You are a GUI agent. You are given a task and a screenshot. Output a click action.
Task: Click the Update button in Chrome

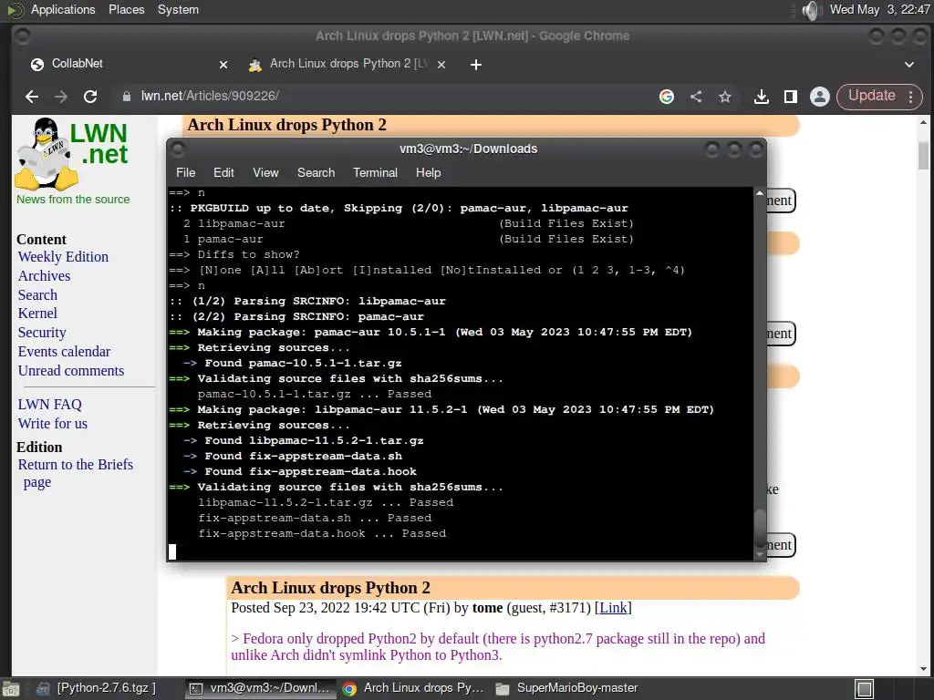coord(871,96)
